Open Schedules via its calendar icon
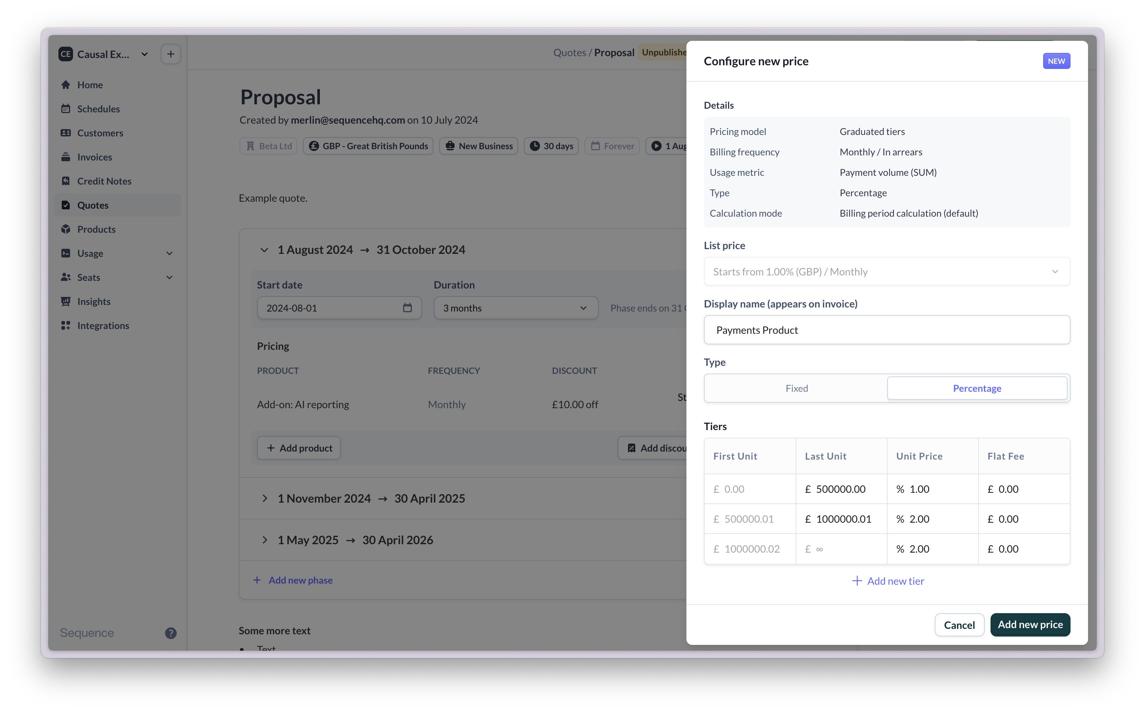The width and height of the screenshot is (1145, 712). tap(65, 109)
